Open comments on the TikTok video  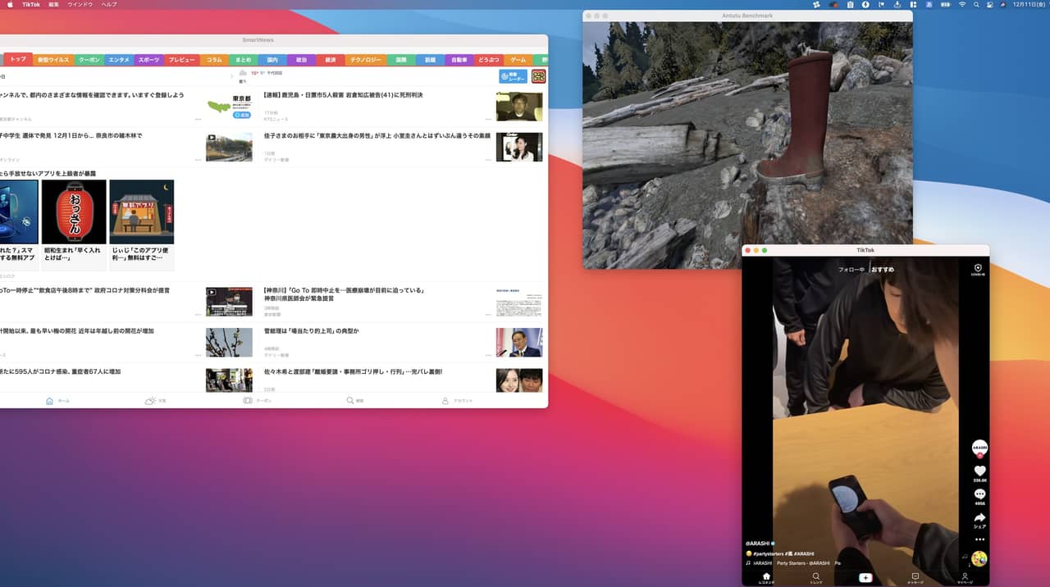pyautogui.click(x=979, y=494)
